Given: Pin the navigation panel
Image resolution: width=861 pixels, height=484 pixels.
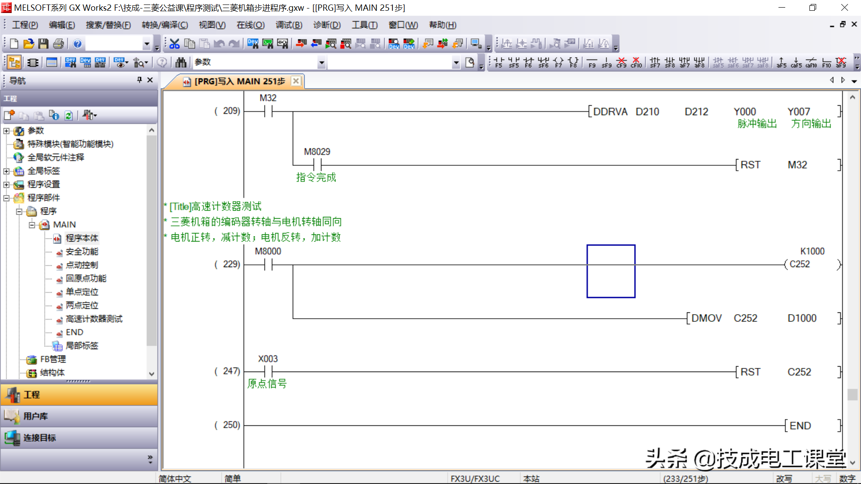Looking at the screenshot, I should (139, 80).
